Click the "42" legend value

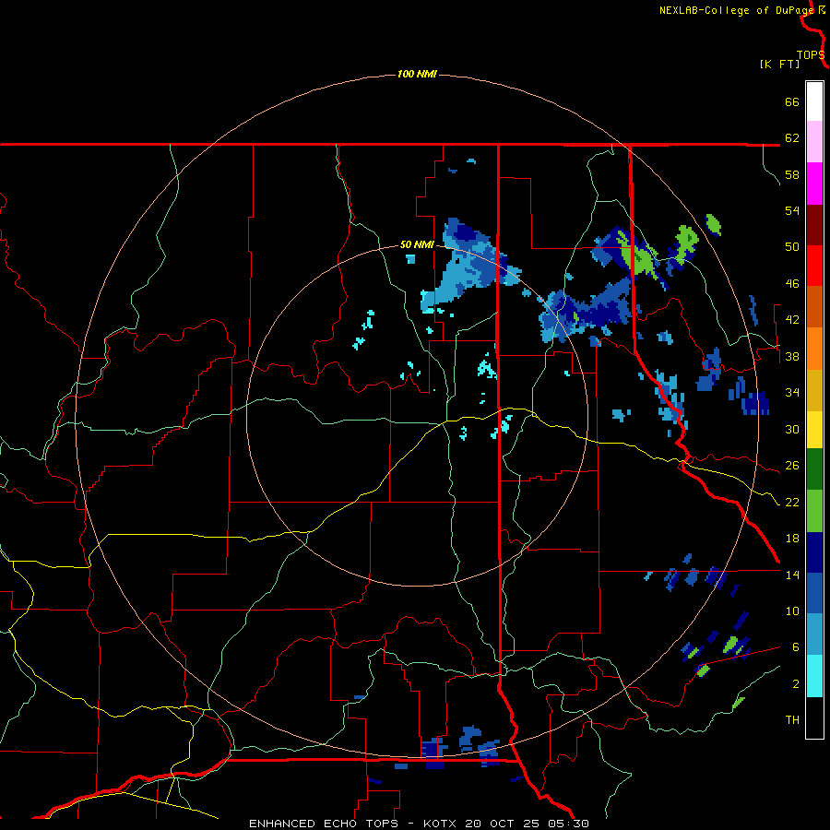792,320
